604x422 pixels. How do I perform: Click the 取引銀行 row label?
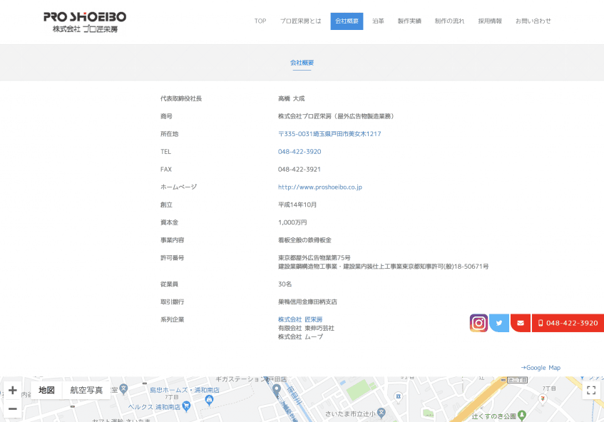(172, 302)
